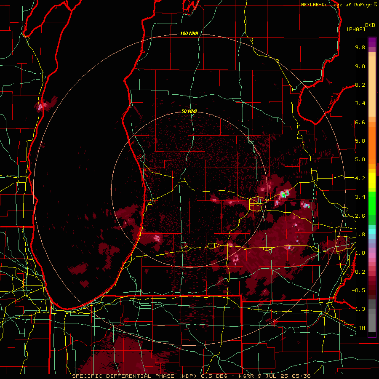This screenshot has width=379, height=379.
Task: Click the TH threshold label
Action: (362, 328)
